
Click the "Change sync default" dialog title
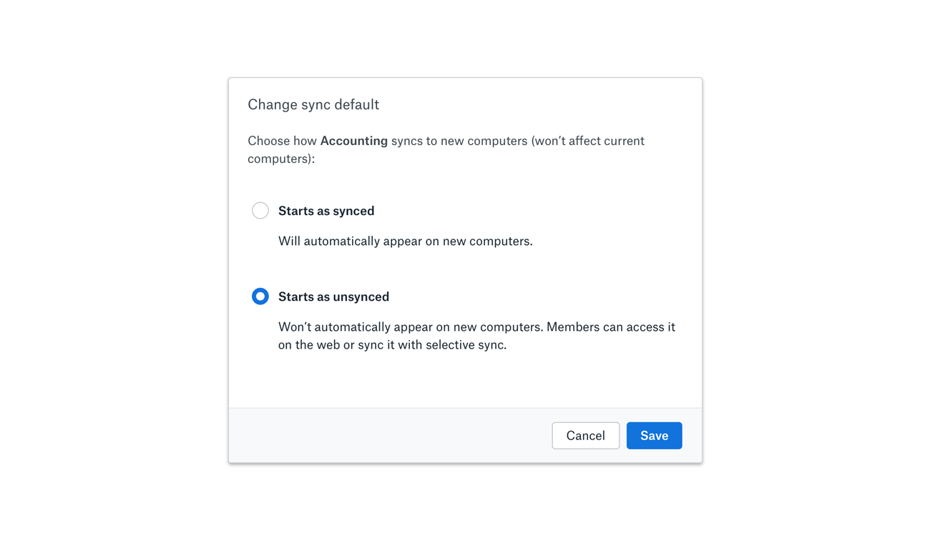coord(313,105)
